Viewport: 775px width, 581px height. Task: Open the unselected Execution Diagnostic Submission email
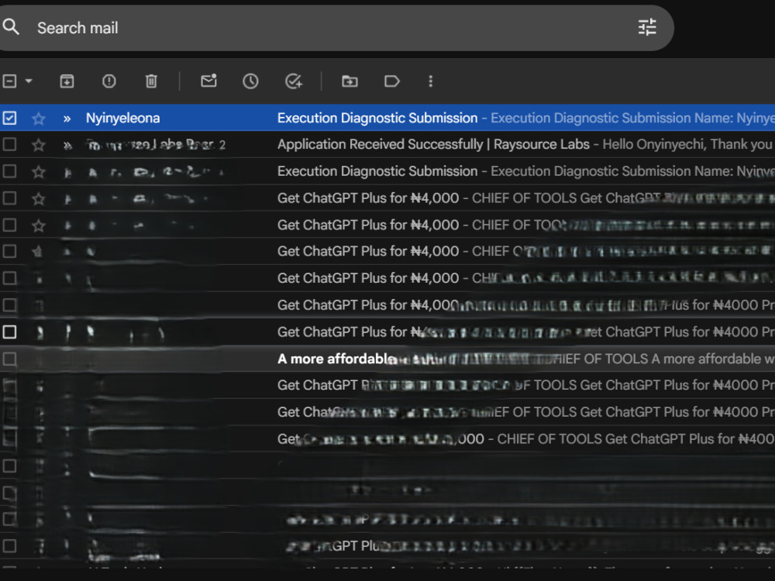387,171
